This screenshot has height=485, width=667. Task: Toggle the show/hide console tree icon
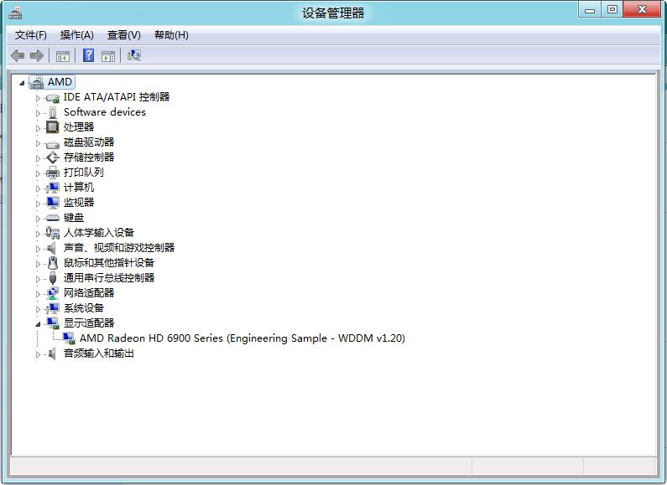pos(62,56)
